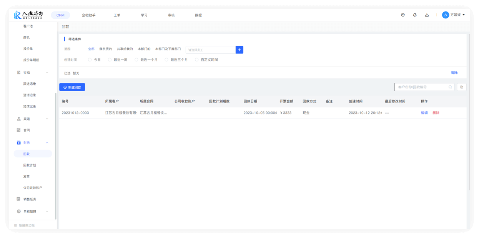
Task: Click the company logo in the header
Action: pyautogui.click(x=28, y=15)
